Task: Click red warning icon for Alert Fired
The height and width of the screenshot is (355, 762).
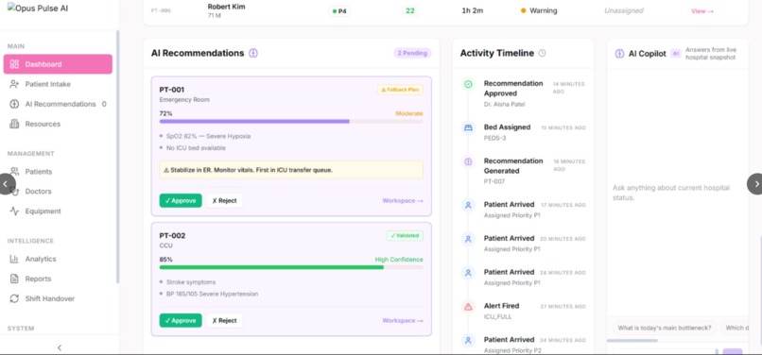Action: point(468,307)
